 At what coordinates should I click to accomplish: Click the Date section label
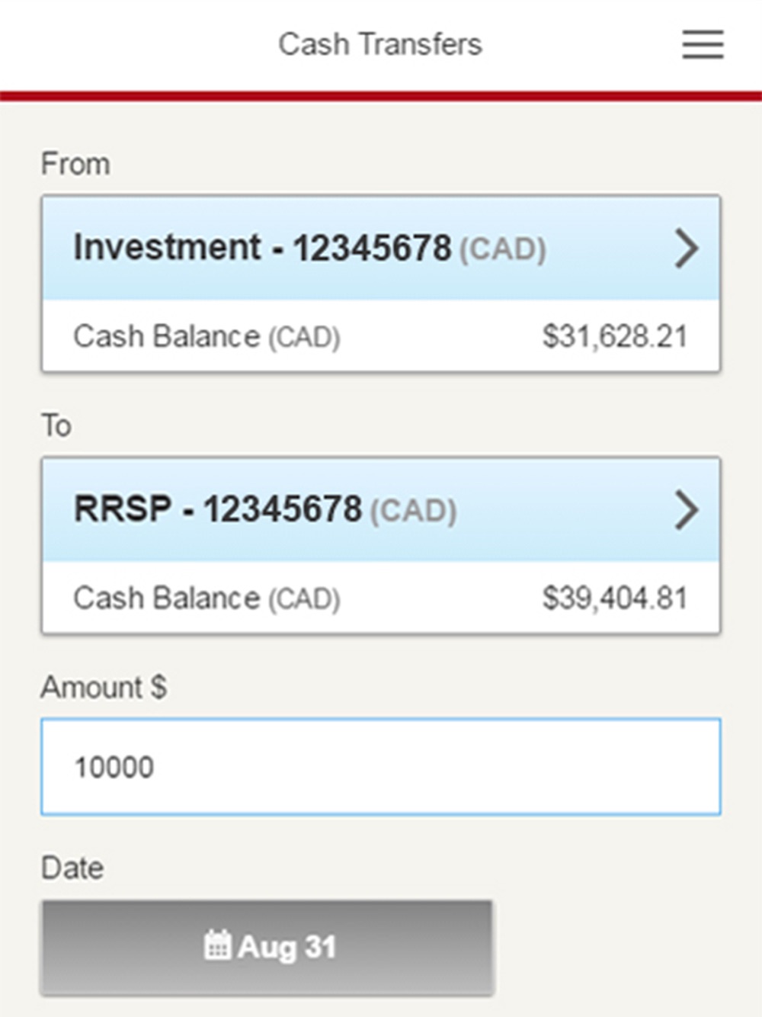coord(72,868)
